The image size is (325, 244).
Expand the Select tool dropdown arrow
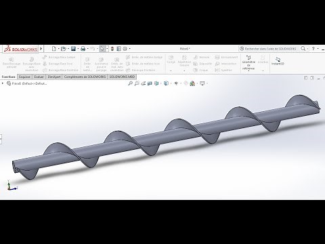107,49
